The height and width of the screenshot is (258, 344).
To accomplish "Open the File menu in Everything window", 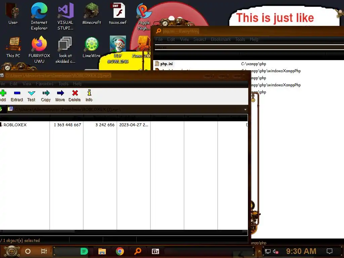I will tap(159, 40).
